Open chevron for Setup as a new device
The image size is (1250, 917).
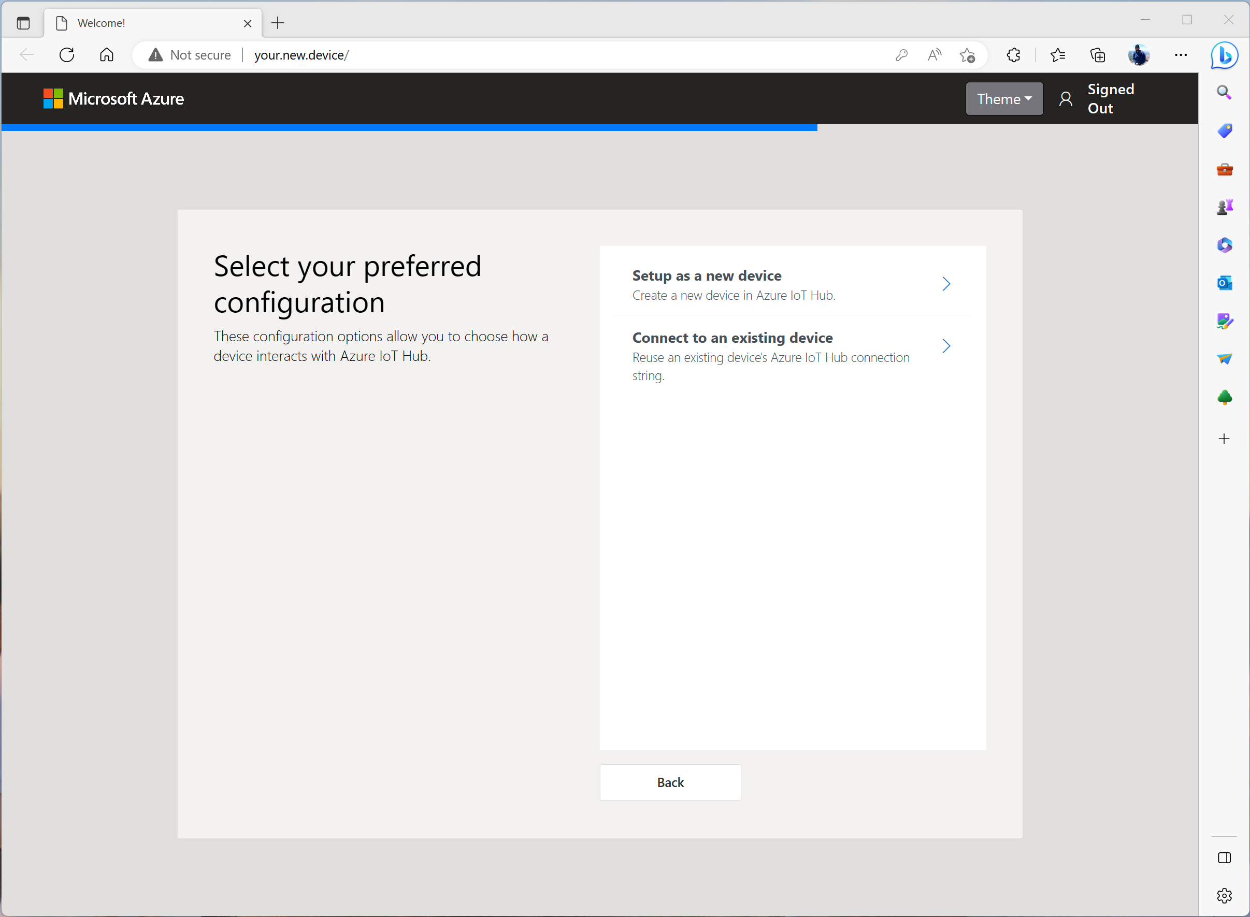point(946,284)
